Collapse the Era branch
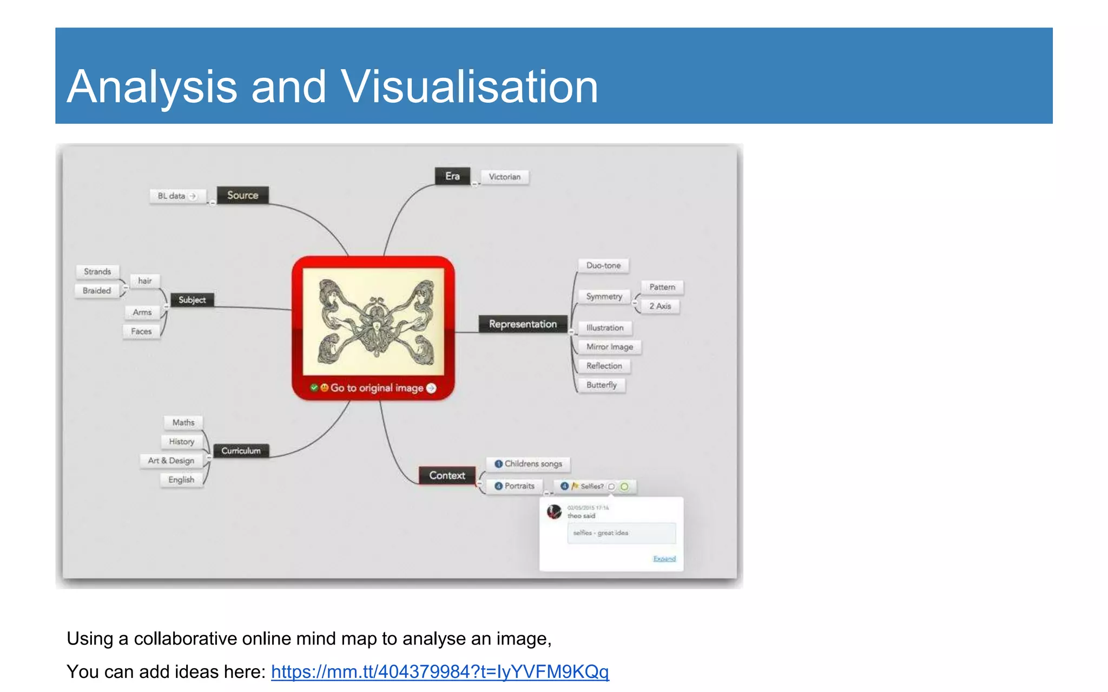The image size is (1108, 692). 474,184
